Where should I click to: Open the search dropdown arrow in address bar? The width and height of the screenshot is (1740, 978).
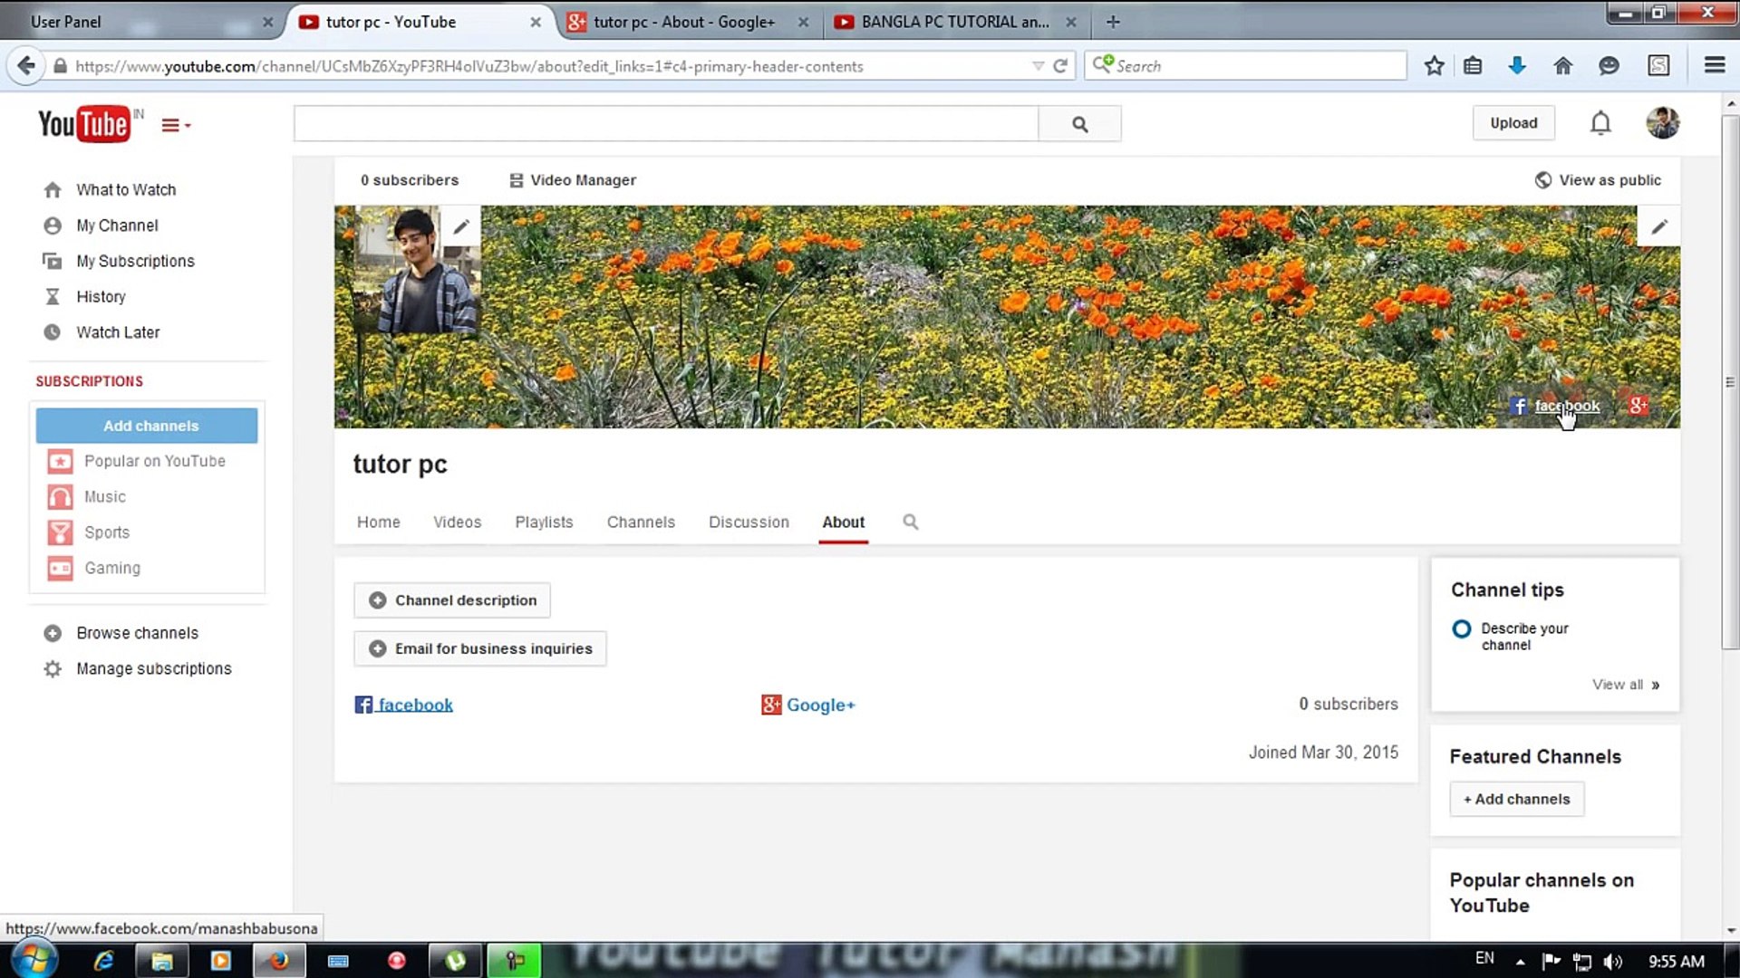click(x=1039, y=65)
